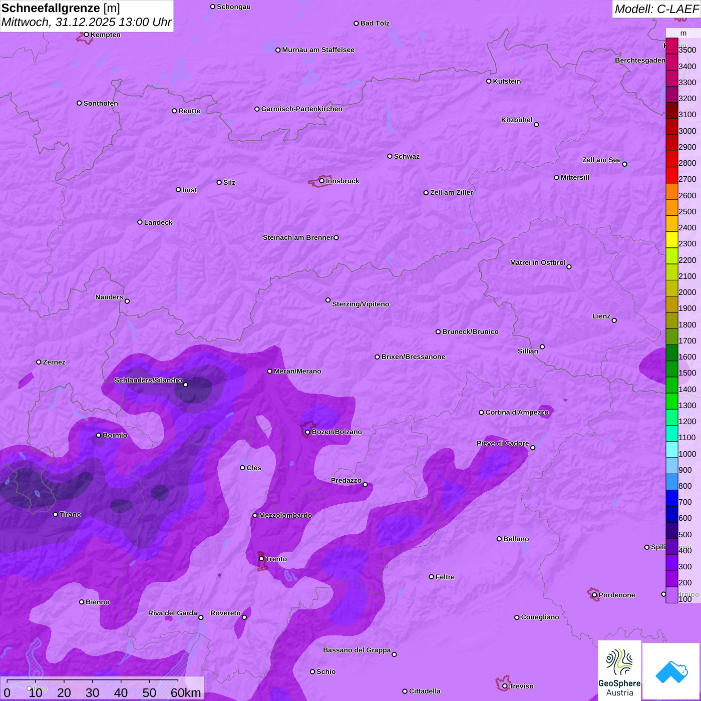Click the Bienno label
Image resolution: width=701 pixels, height=701 pixels.
[97, 602]
